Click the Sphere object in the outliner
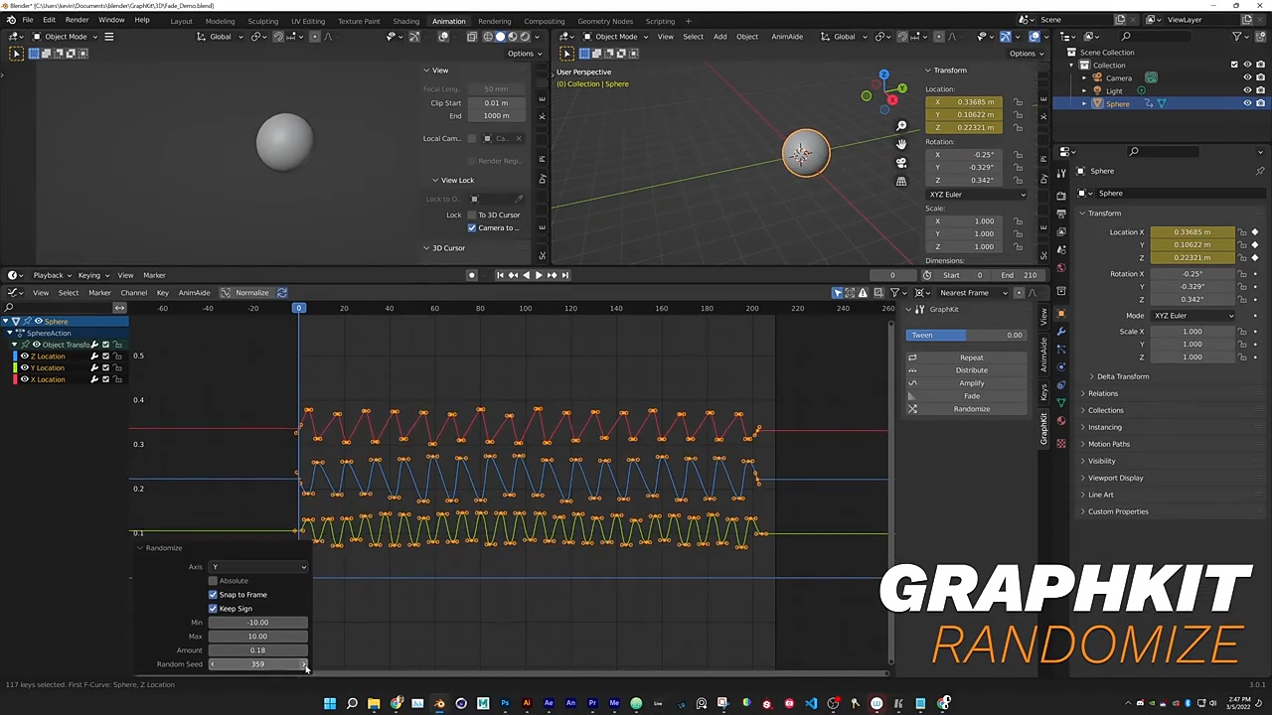Screen dimensions: 1272x715 1117,103
